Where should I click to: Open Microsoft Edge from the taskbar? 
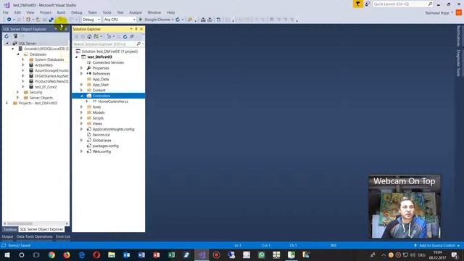coord(82,254)
